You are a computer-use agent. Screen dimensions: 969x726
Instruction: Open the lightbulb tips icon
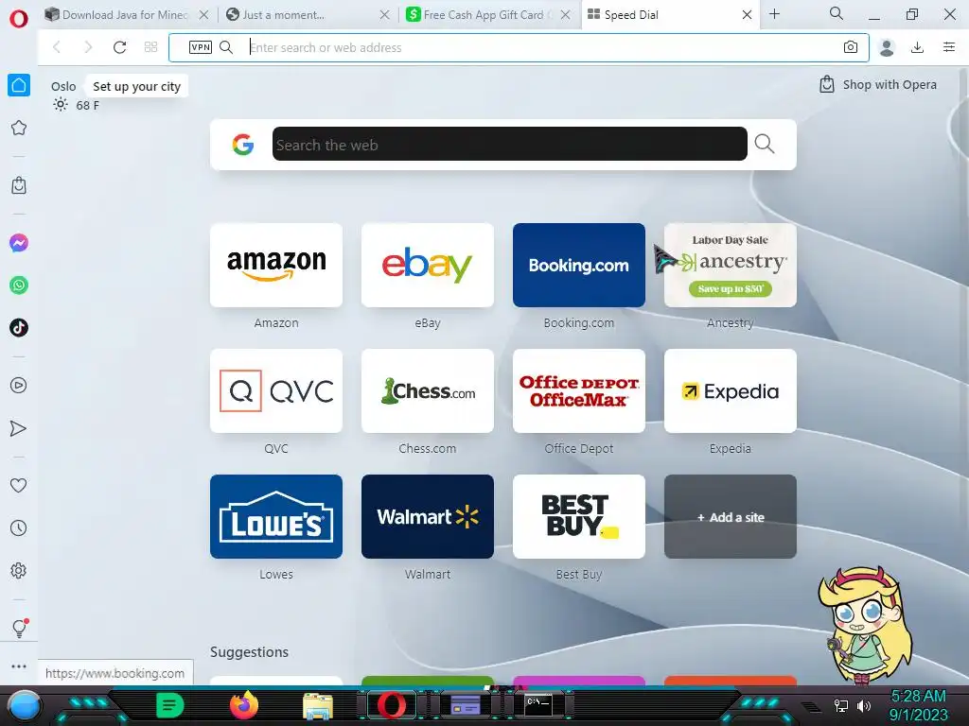pyautogui.click(x=19, y=629)
